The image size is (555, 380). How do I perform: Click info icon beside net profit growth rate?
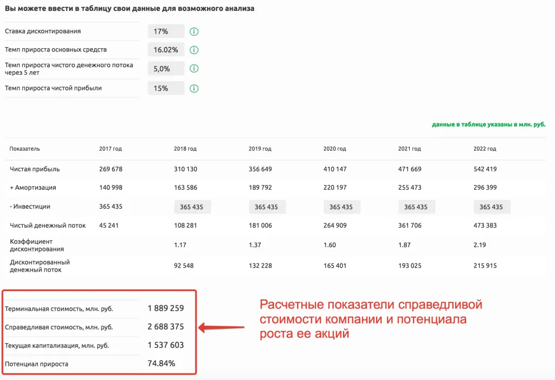pos(194,88)
